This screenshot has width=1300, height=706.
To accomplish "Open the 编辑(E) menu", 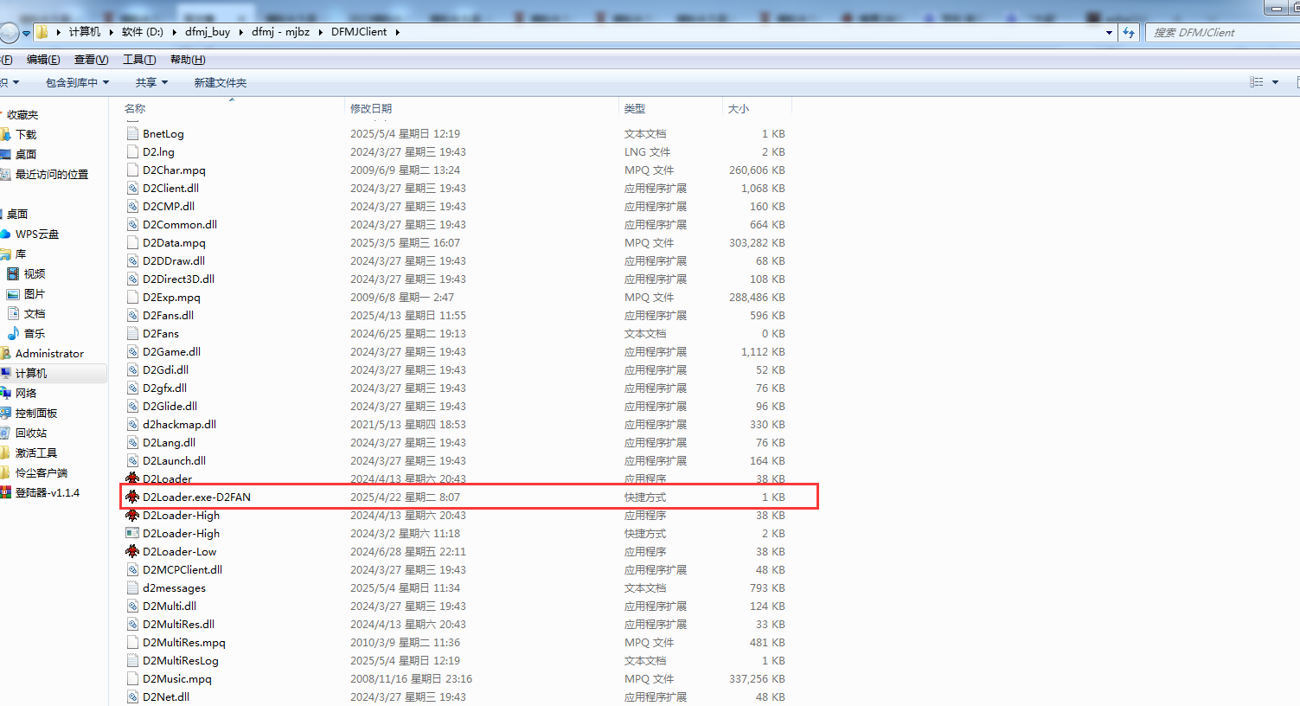I will tap(43, 60).
